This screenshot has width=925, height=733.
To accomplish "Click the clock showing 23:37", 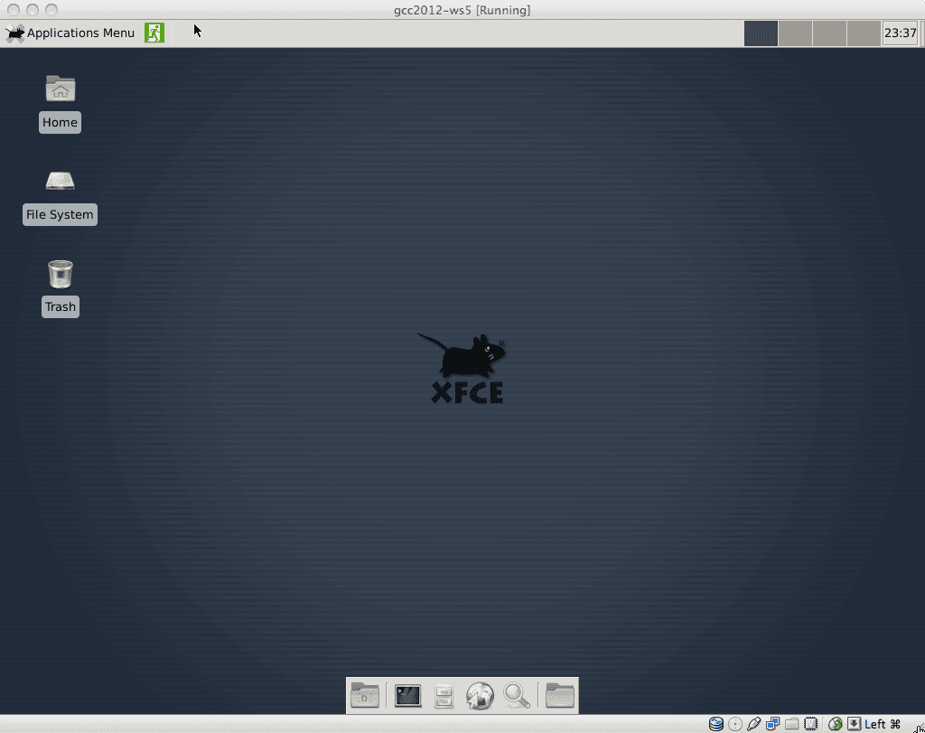I will [x=900, y=33].
